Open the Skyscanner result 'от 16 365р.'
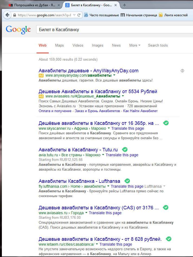 (99, 123)
